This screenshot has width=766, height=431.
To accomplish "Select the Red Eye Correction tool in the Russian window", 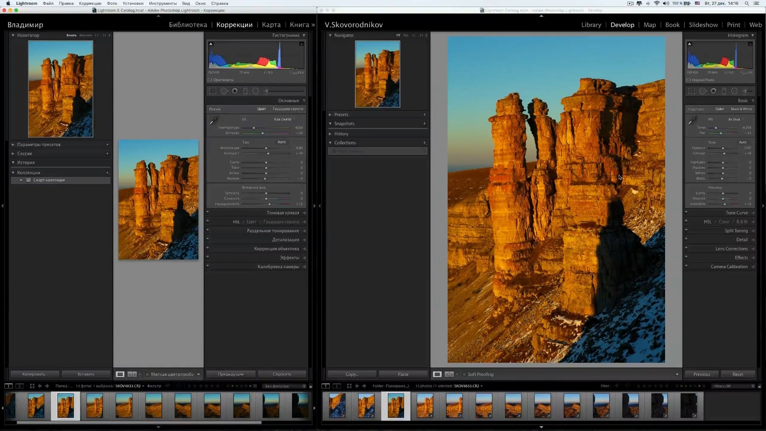I will [x=235, y=91].
